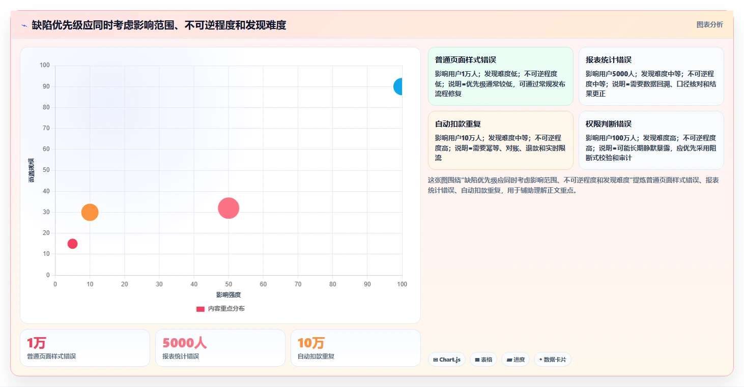Click the 内容重点分布 legend text
This screenshot has height=387, width=744.
click(226, 309)
